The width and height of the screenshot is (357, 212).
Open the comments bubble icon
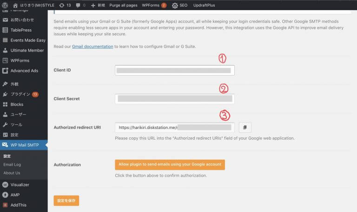[x=78, y=5]
